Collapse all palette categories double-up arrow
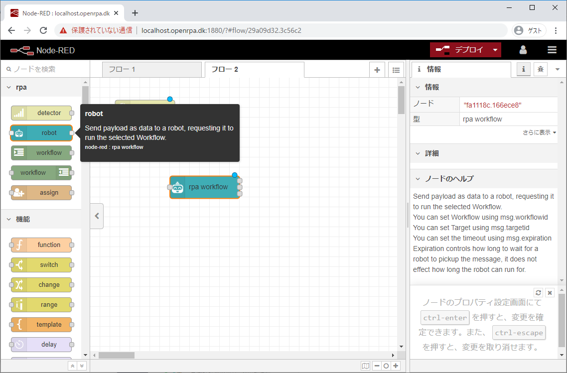The height and width of the screenshot is (373, 567). 72,366
